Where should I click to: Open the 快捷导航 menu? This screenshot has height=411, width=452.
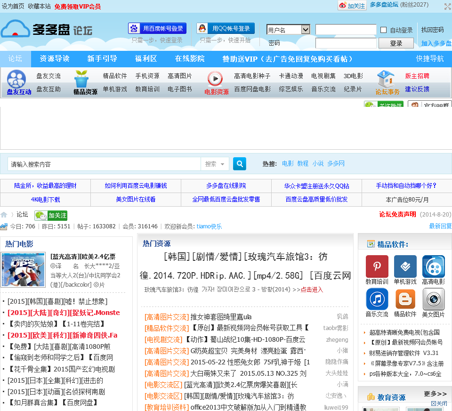coord(430,58)
